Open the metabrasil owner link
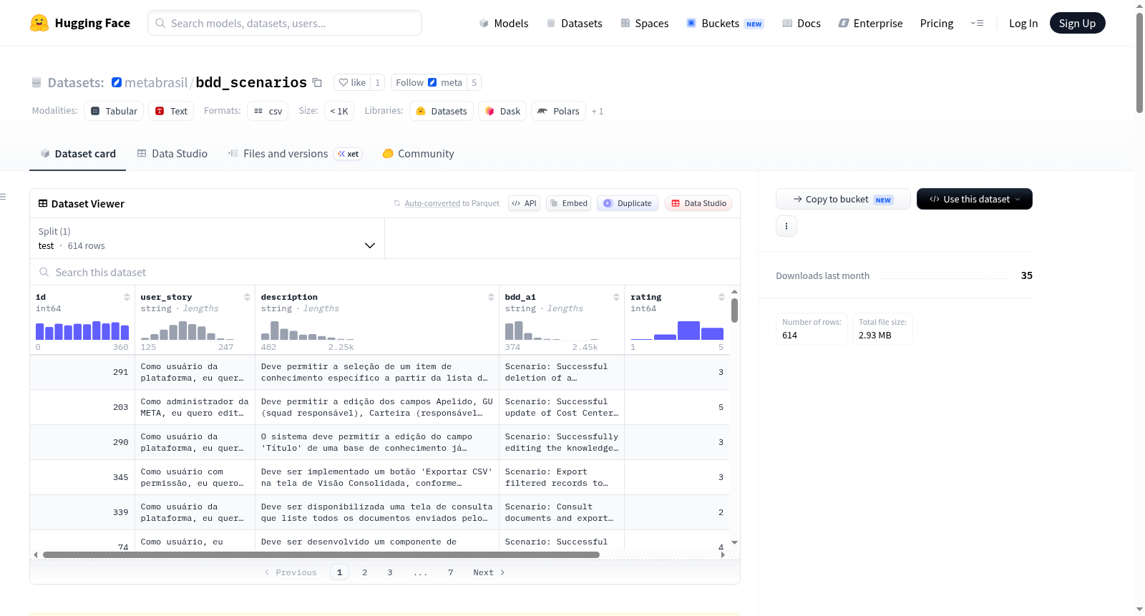 pyautogui.click(x=156, y=82)
